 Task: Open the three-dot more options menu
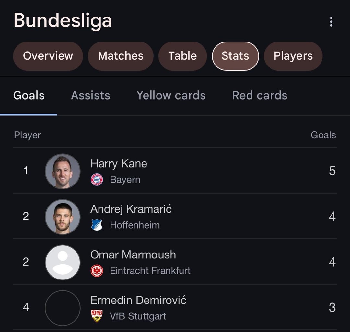coord(331,22)
